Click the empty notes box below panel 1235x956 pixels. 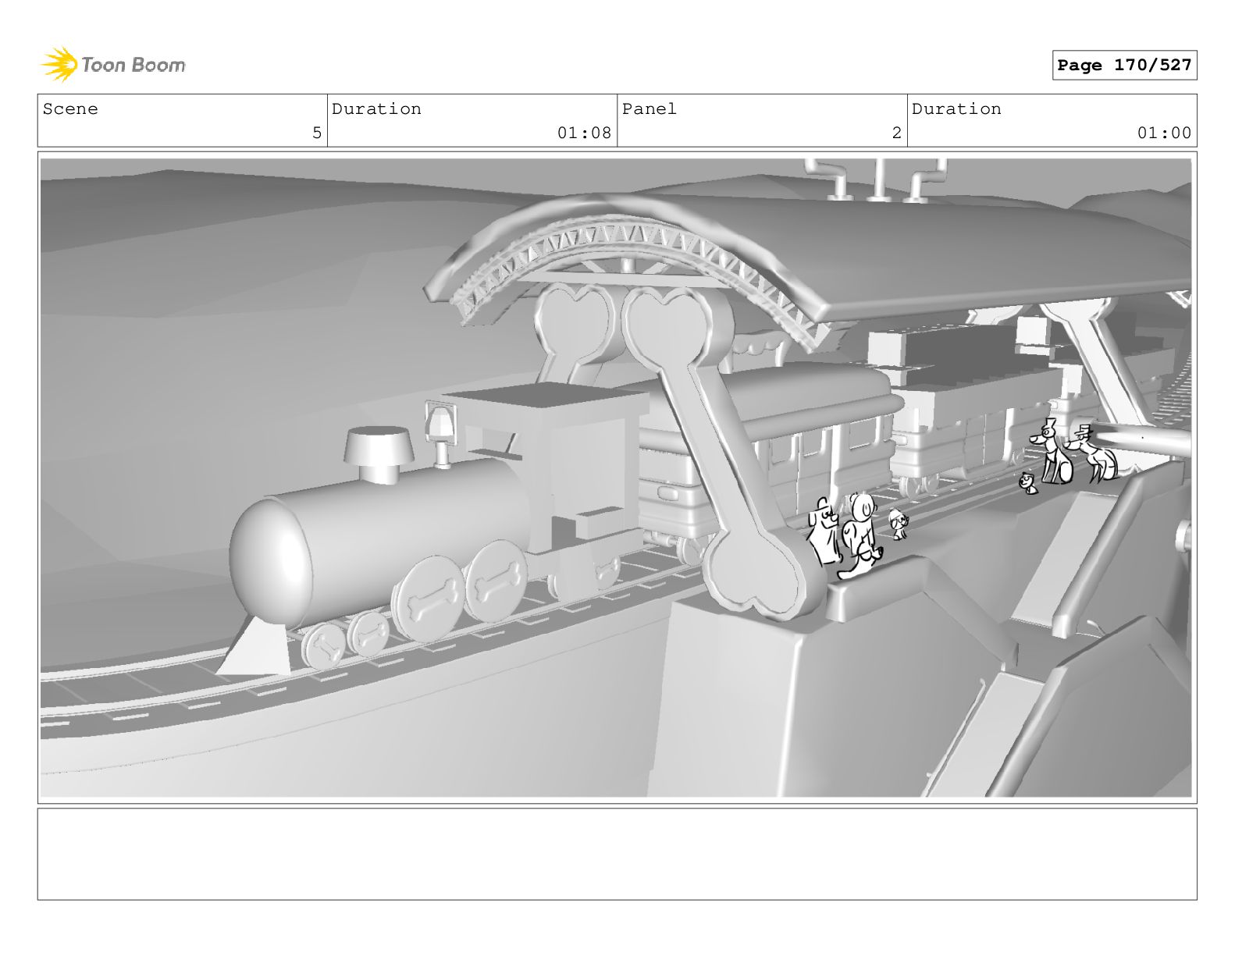(617, 854)
